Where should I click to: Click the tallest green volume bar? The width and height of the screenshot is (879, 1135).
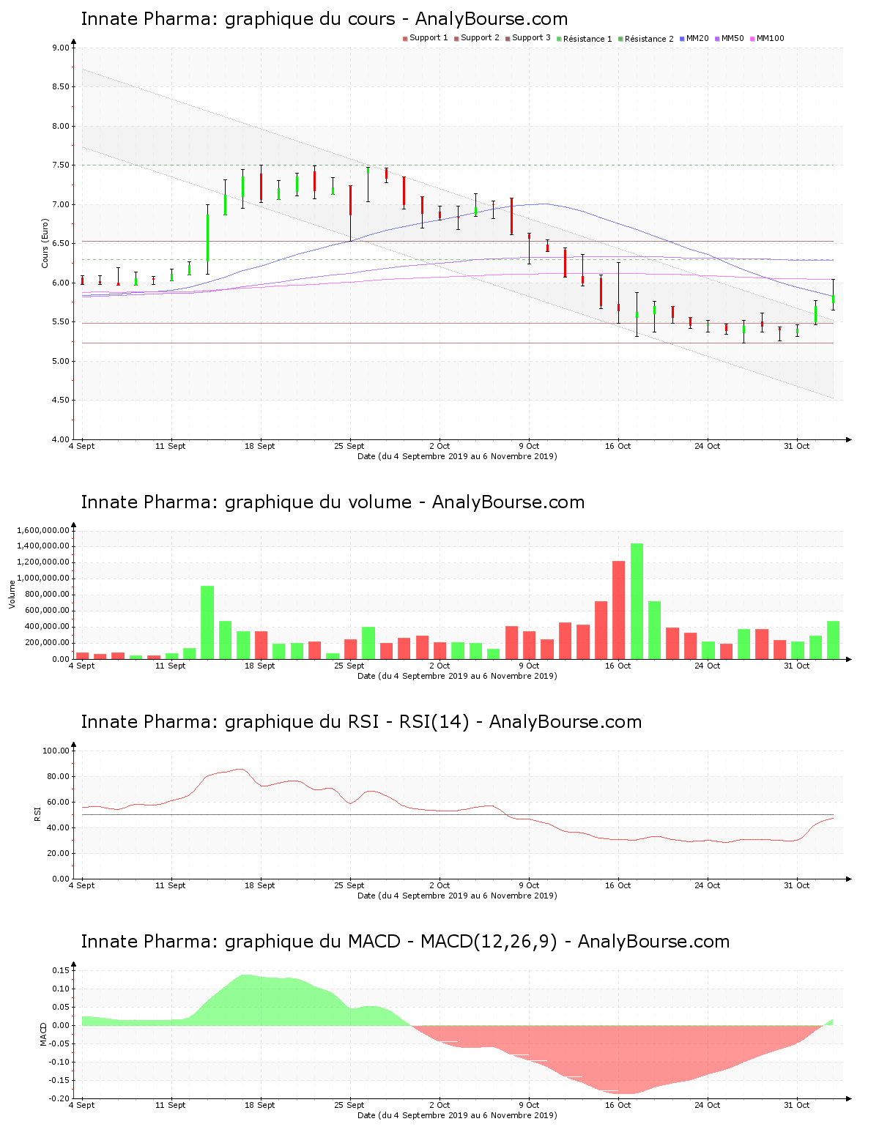(x=637, y=601)
